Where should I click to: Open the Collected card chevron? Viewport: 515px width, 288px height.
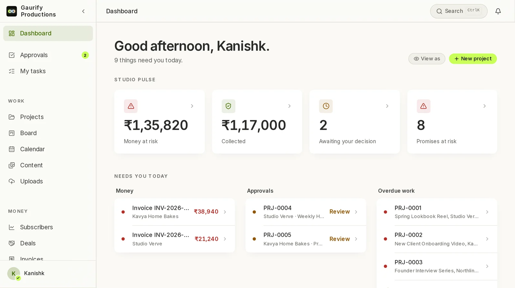(x=289, y=106)
